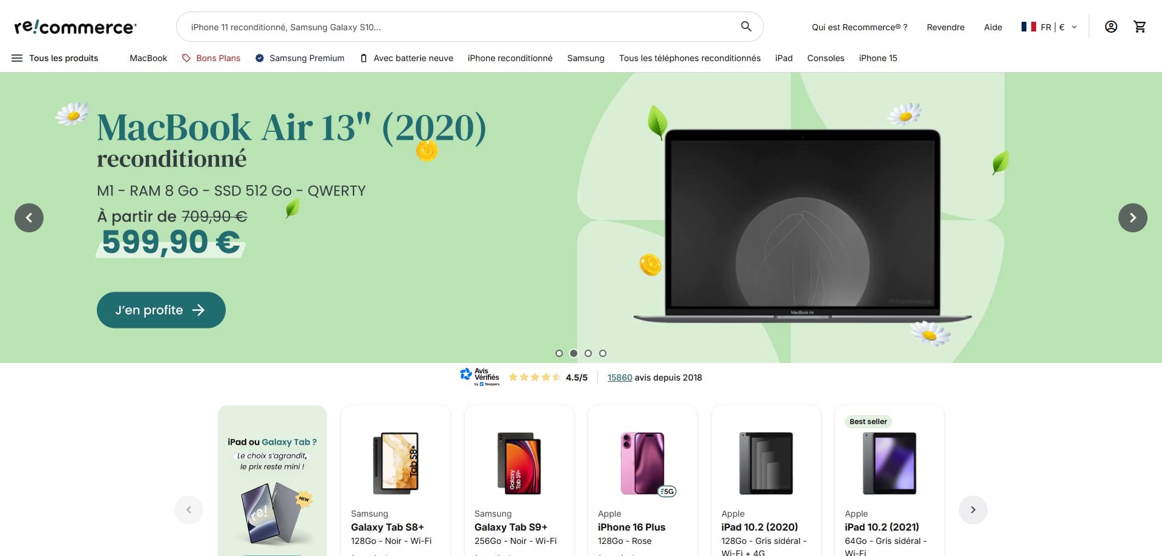The height and width of the screenshot is (556, 1162).
Task: Click the Best seller badge
Action: pyautogui.click(x=868, y=422)
